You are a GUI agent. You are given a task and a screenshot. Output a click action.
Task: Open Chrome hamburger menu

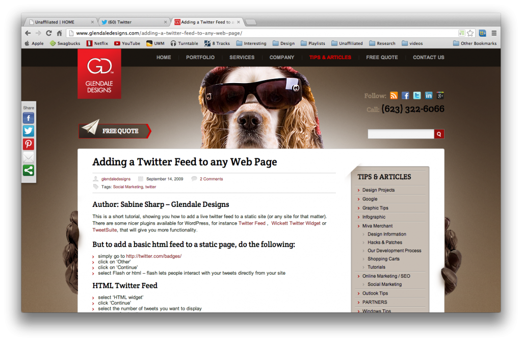pos(494,33)
